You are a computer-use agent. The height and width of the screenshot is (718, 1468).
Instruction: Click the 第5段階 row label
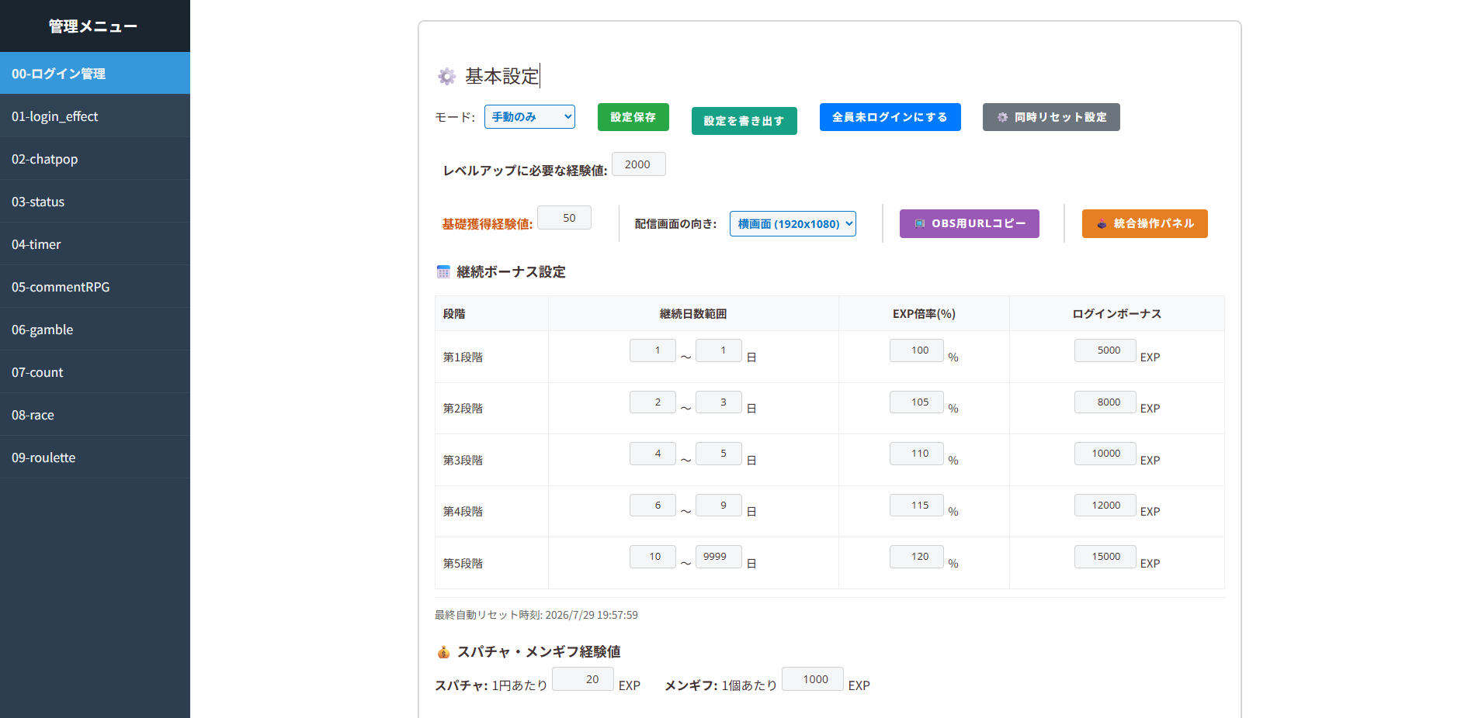point(463,564)
